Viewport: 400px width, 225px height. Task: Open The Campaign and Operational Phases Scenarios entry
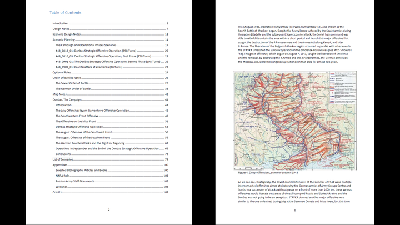(88, 45)
